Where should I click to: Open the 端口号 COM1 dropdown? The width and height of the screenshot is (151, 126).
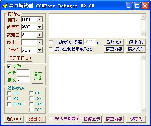click(40, 19)
